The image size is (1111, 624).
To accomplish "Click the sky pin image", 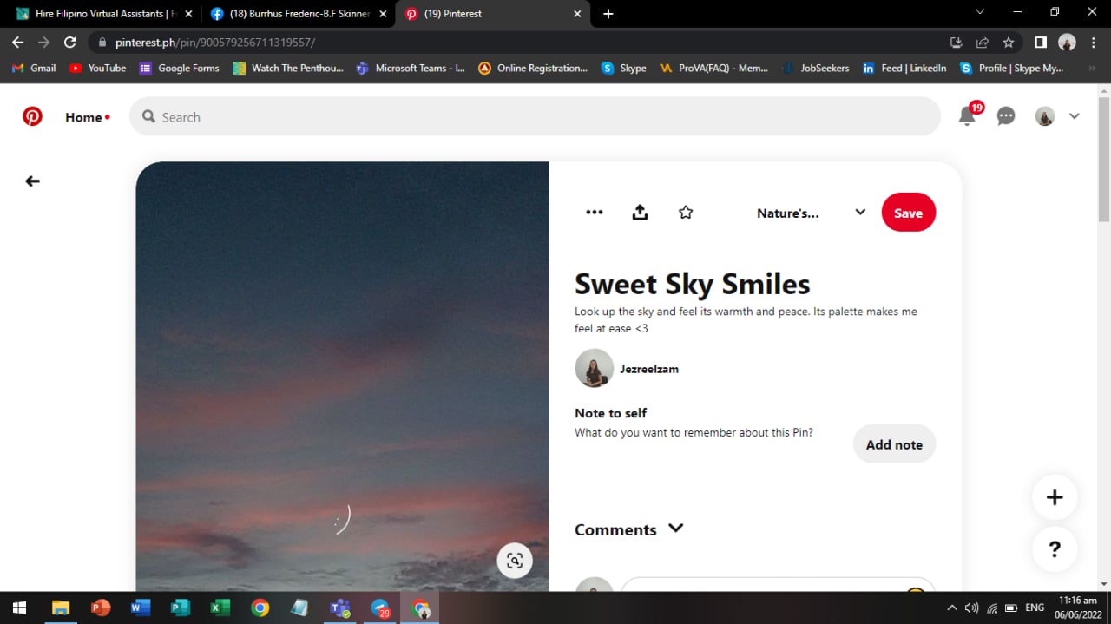I will tap(342, 376).
